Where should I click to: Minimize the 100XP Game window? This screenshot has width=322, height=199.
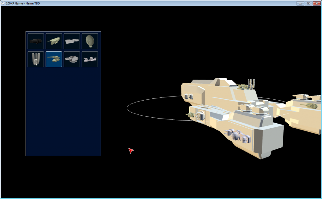click(x=300, y=3)
